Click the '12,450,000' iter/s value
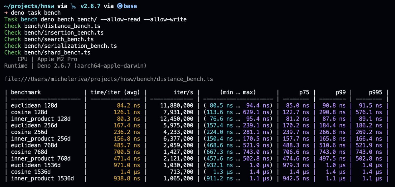This screenshot has width=395, height=187. (x=177, y=119)
